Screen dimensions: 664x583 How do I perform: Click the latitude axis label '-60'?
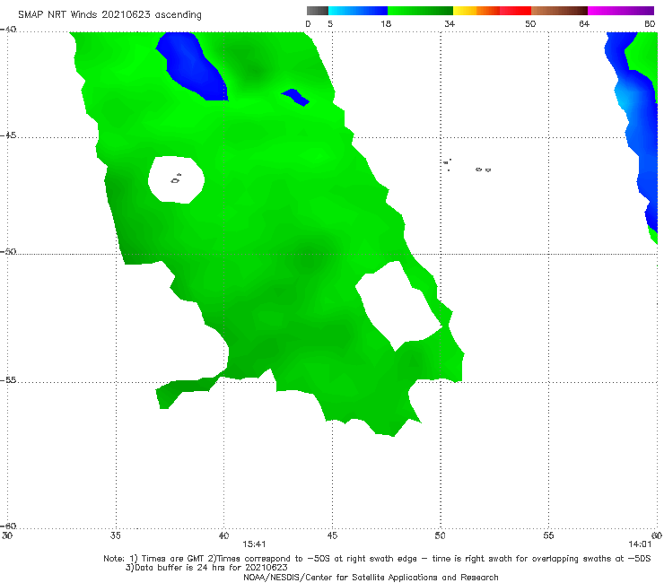8,526
